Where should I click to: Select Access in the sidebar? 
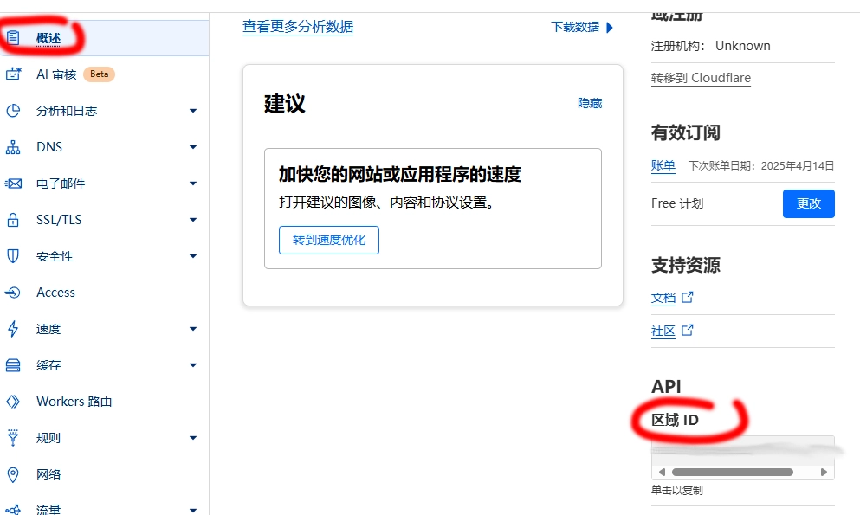pyautogui.click(x=55, y=293)
